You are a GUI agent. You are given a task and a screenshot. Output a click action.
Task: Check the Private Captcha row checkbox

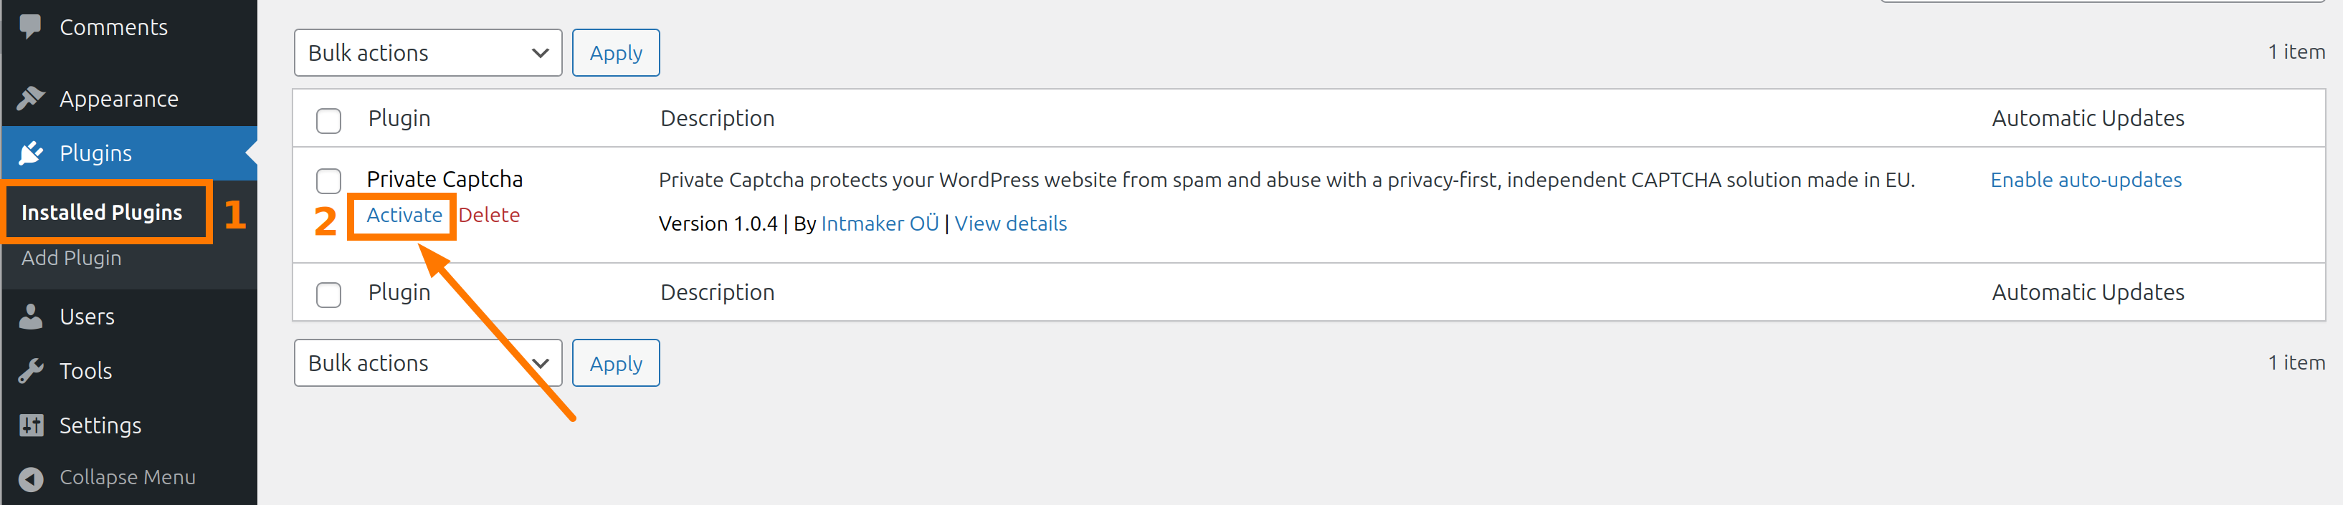pos(328,181)
